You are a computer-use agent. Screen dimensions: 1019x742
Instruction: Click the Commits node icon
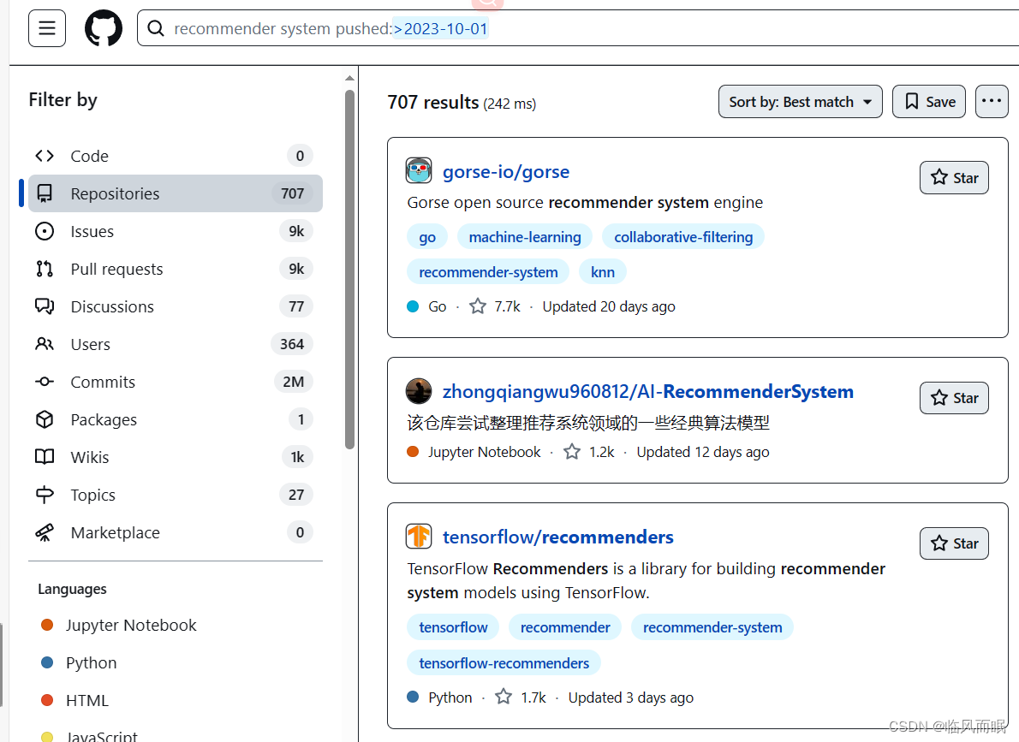click(x=45, y=382)
